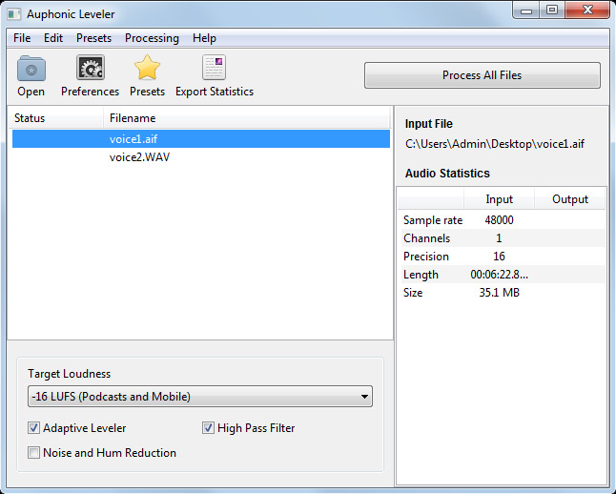Click the Export Statistics icon
The height and width of the screenshot is (494, 616).
pyautogui.click(x=214, y=70)
